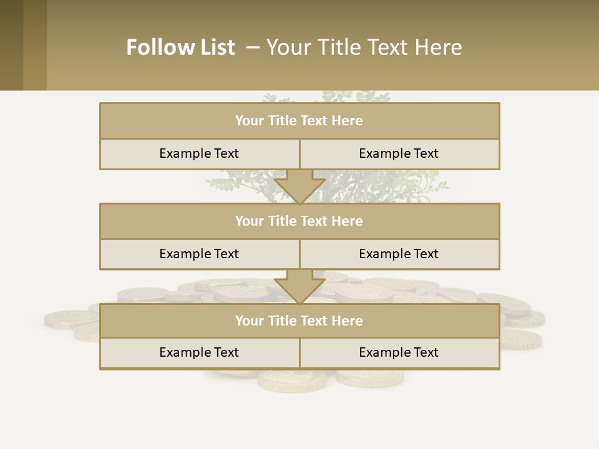Screen dimensions: 599x449
Task: Select the down arrow between middle and bottom boxes
Action: click(299, 287)
